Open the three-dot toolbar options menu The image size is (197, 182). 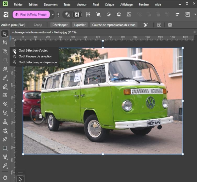click(58, 15)
